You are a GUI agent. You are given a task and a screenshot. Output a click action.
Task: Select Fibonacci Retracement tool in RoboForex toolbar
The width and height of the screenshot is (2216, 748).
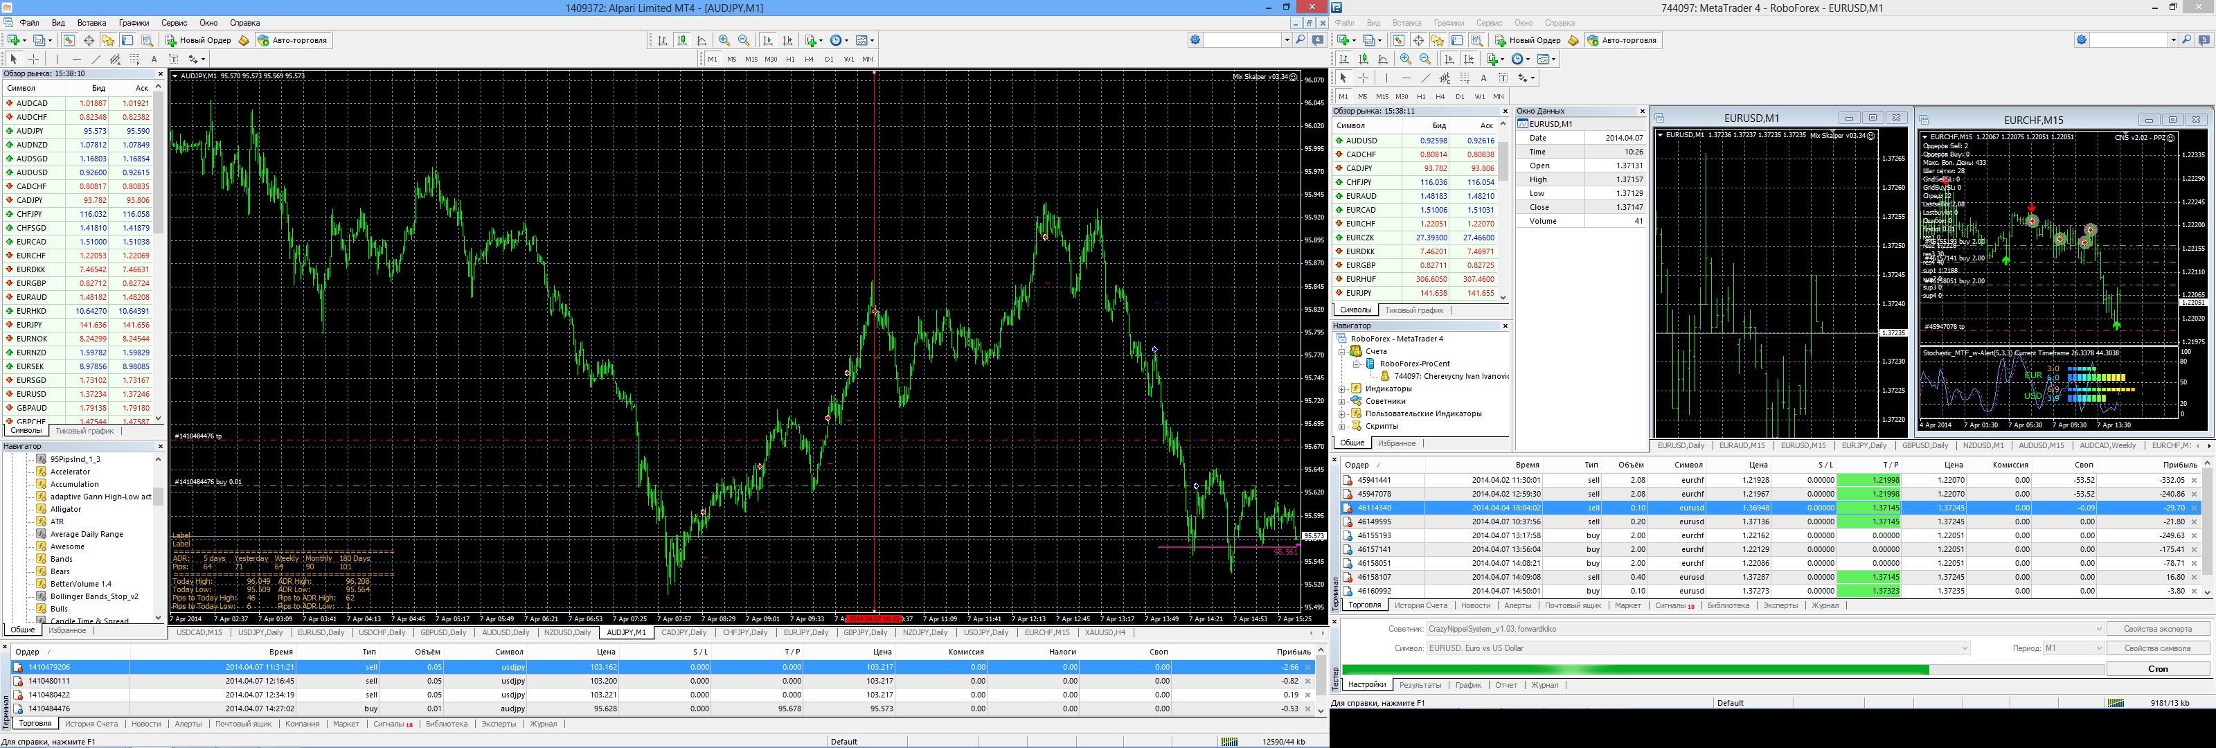[1465, 78]
